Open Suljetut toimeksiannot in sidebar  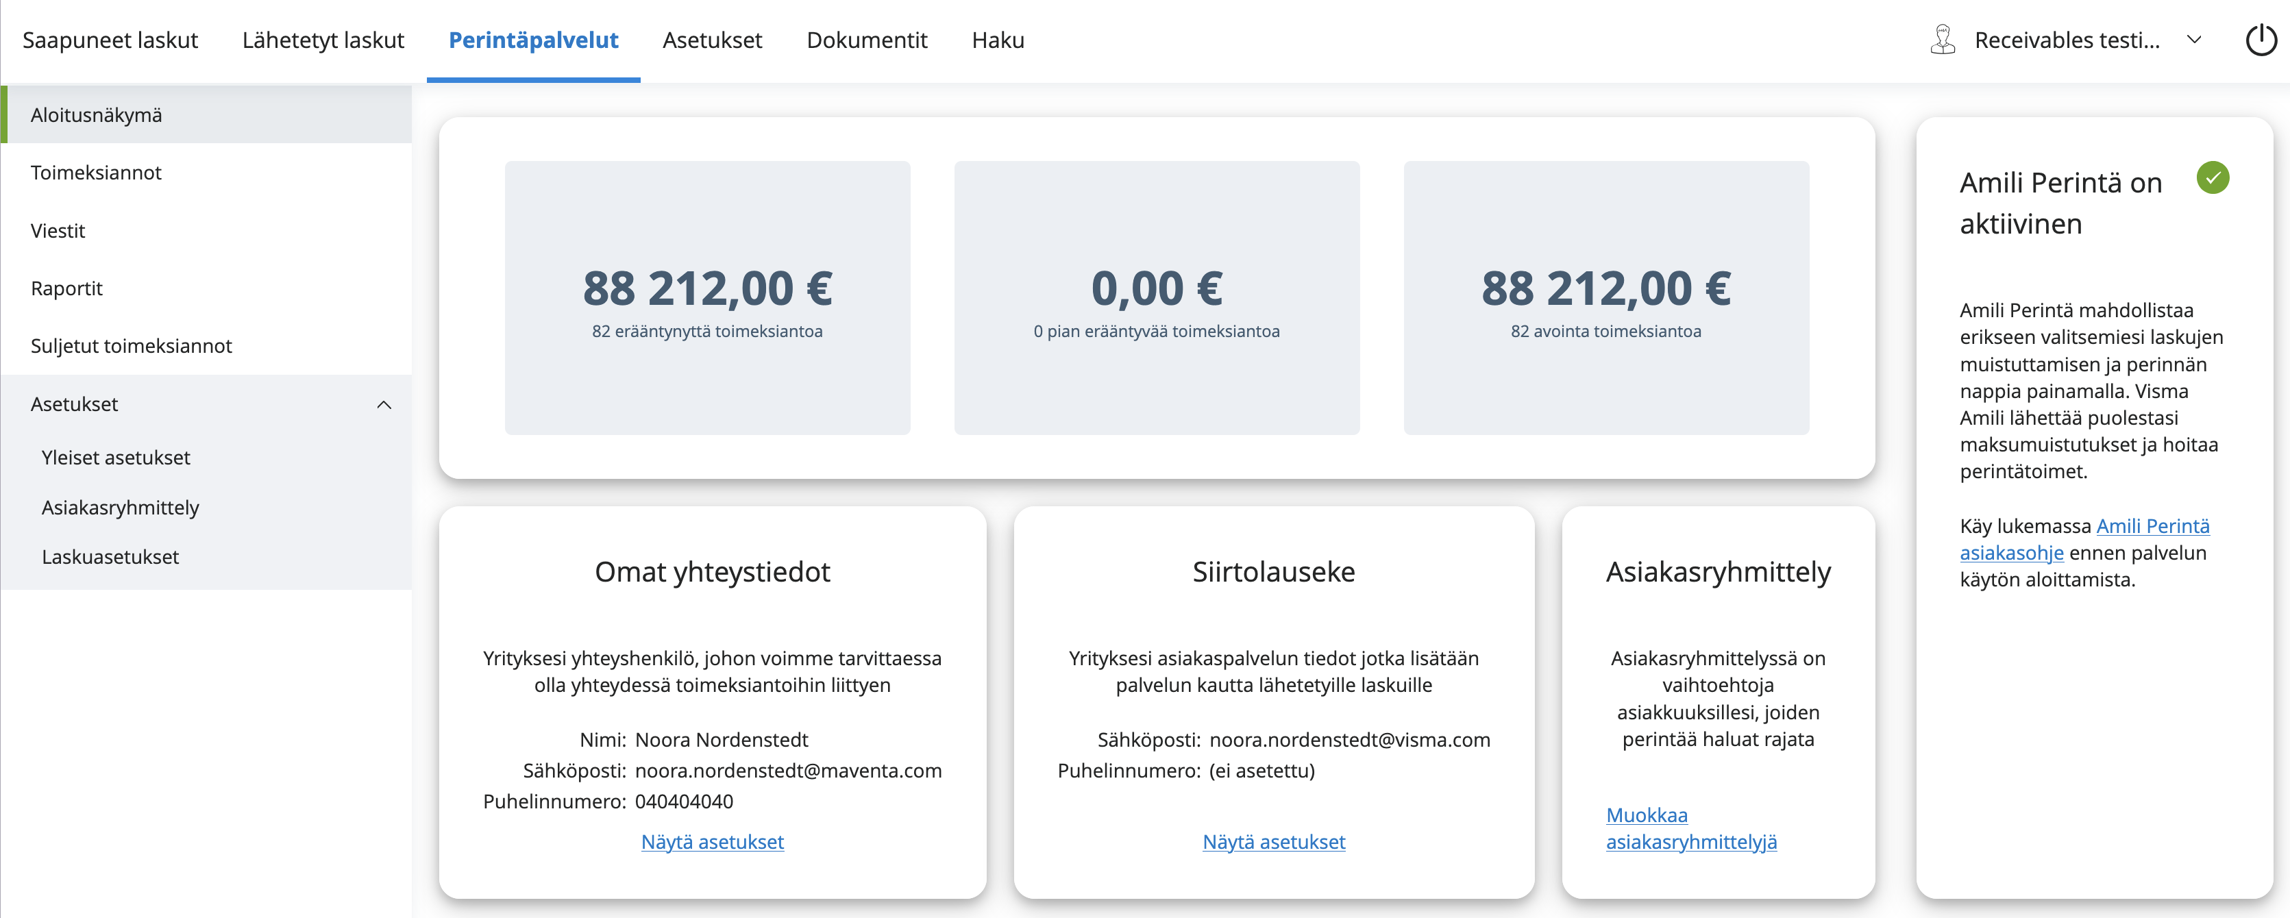coord(131,346)
